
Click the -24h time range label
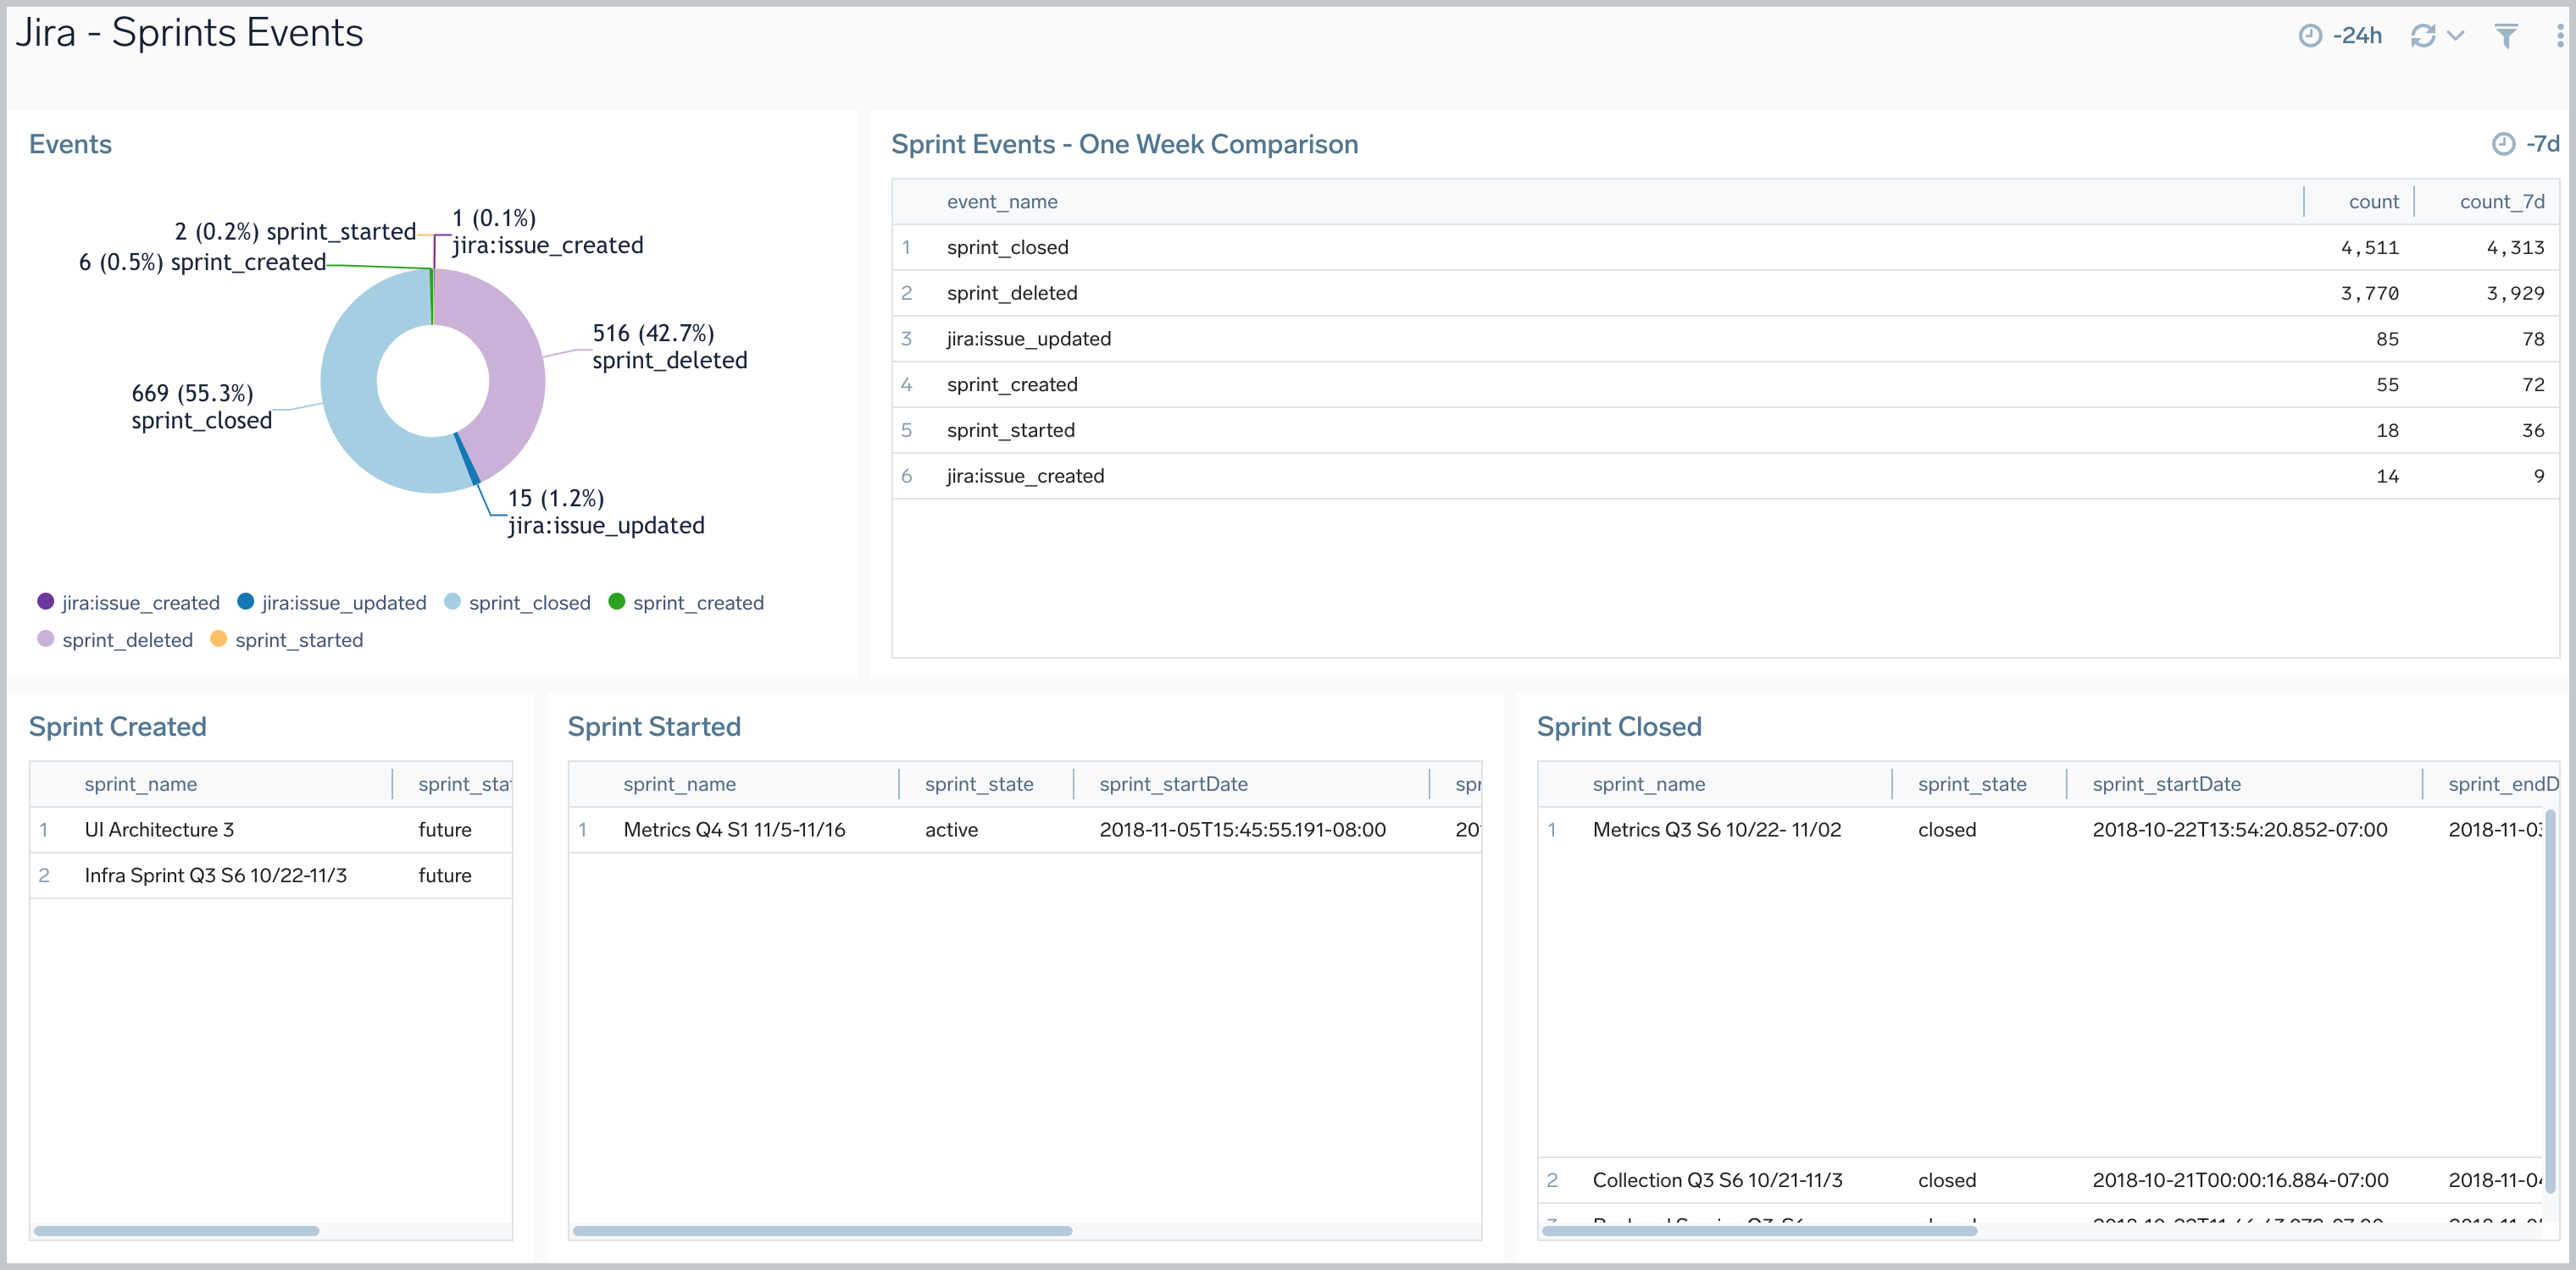coord(2357,36)
